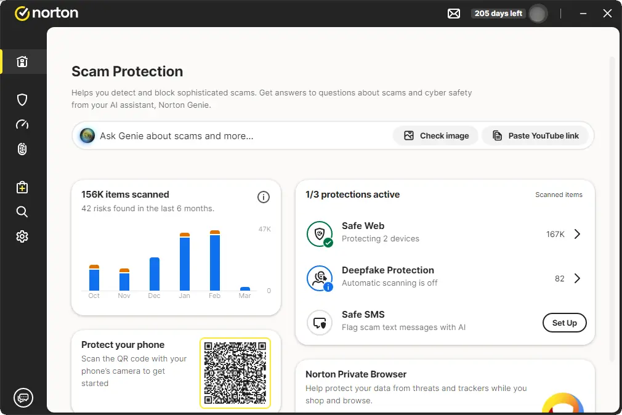Minimize the Norton window
Viewport: 622px width, 415px height.
click(583, 14)
